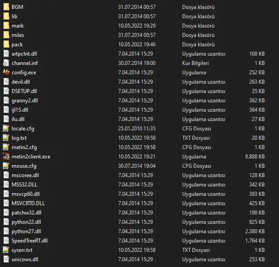Click the artpclnt.dll file icon
Image resolution: width=279 pixels, height=267 pixels.
tap(6, 54)
